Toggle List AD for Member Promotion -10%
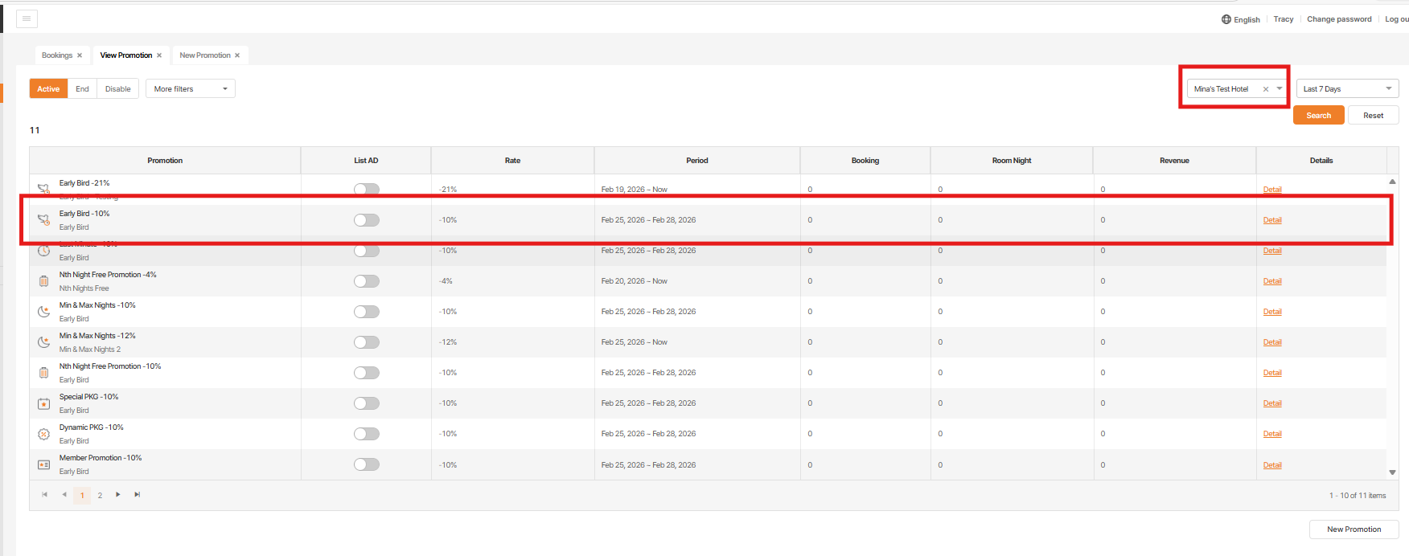 point(367,464)
